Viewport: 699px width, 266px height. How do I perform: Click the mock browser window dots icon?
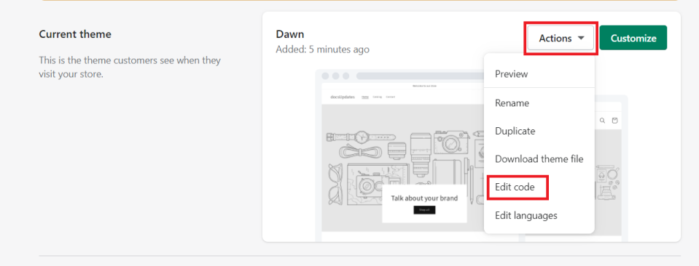(x=336, y=76)
